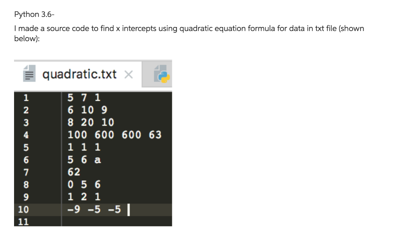Click the line reading 0 5 6
The width and height of the screenshot is (400, 233).
(84, 184)
